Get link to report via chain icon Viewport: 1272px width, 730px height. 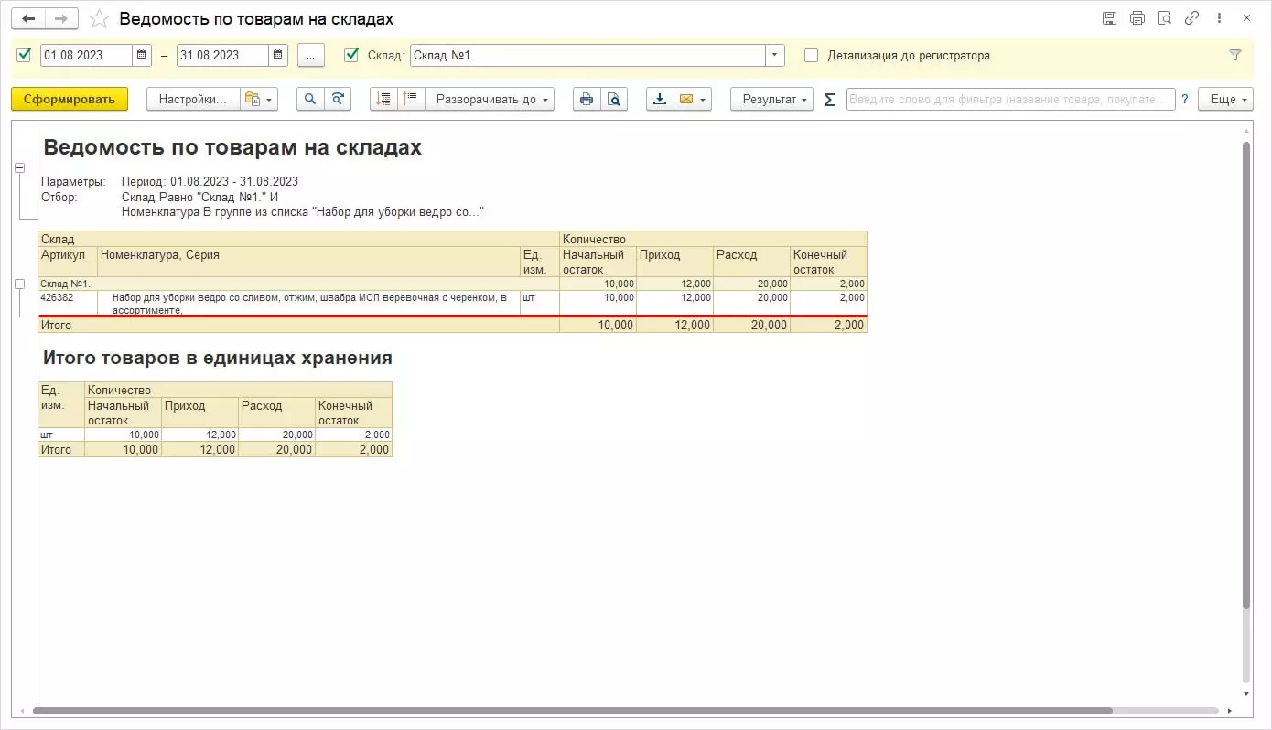pyautogui.click(x=1191, y=18)
